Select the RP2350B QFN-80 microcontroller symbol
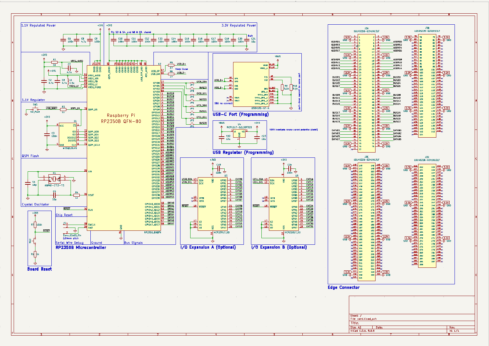Screen dimensions: 489x346 pyautogui.click(x=124, y=146)
